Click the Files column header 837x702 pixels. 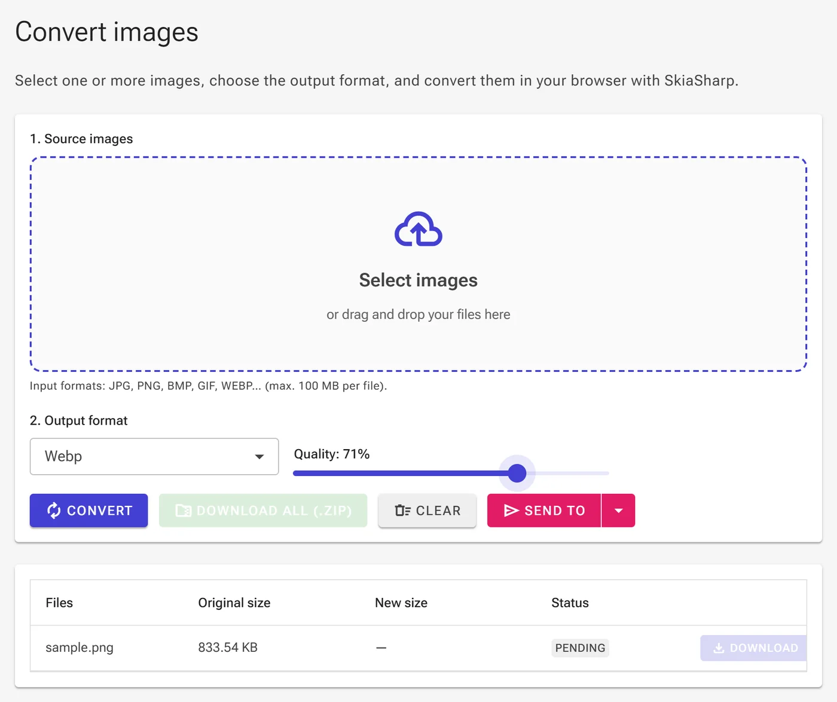(59, 603)
